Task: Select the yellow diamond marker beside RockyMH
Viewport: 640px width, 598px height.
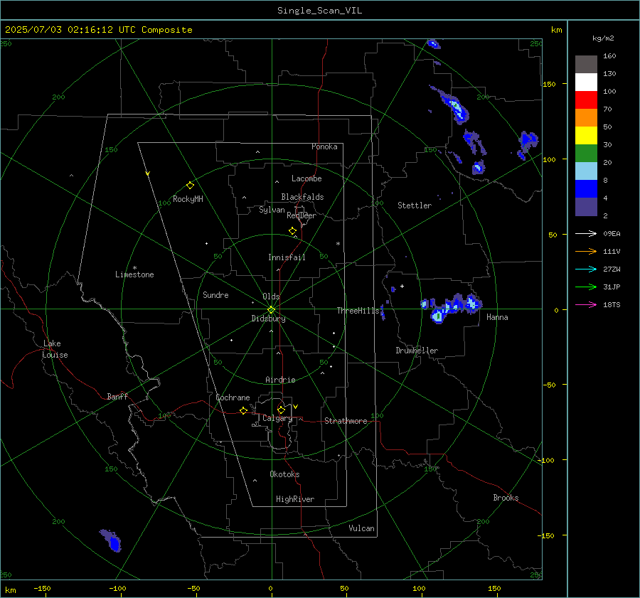Action: pyautogui.click(x=190, y=186)
